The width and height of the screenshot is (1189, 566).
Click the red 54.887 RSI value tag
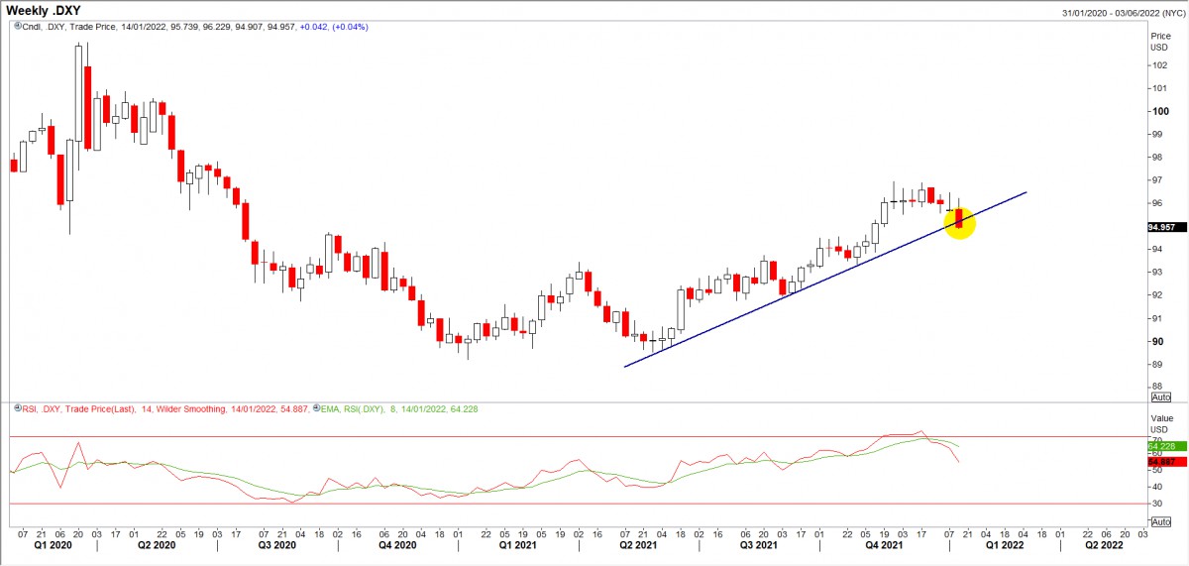(1160, 462)
